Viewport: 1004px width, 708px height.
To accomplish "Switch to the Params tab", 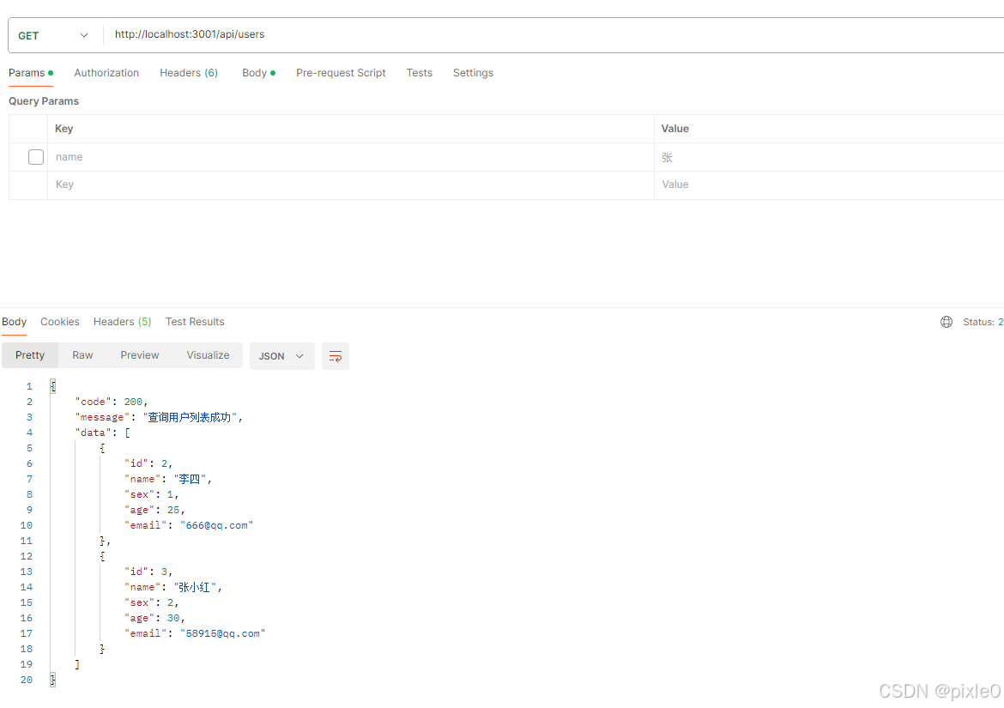I will 31,73.
